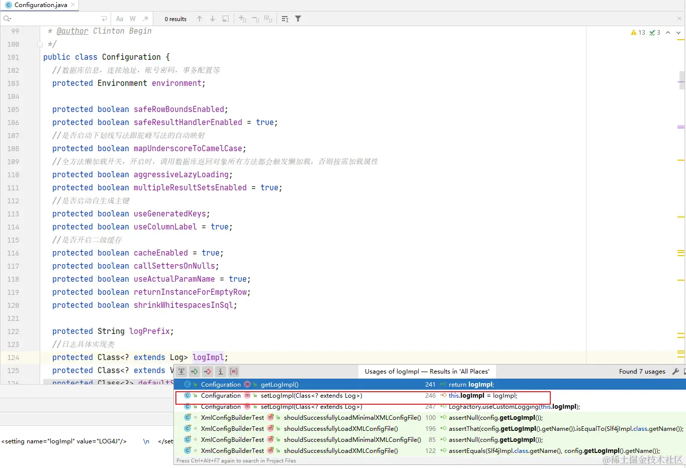Click the new line in search field icon
Viewport: 686px width, 468px height.
click(104, 19)
